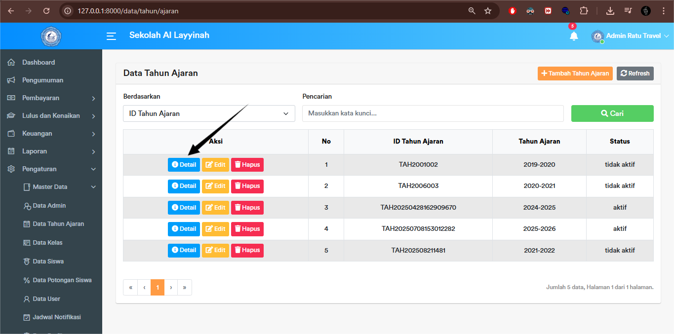Viewport: 674px width, 334px height.
Task: Toggle the hamburger sidebar menu icon
Action: click(112, 36)
